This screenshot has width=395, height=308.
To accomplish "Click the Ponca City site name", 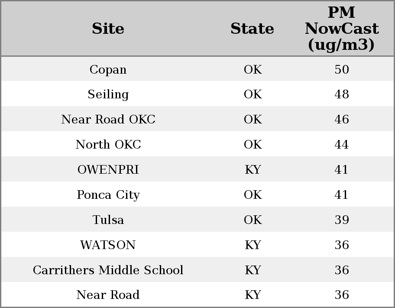I will coord(108,195).
